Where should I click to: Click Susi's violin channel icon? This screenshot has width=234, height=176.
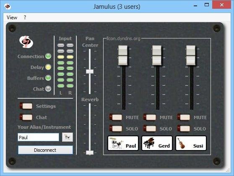(181, 143)
